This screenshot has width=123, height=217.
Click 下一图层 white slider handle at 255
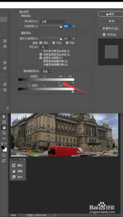[73, 92]
